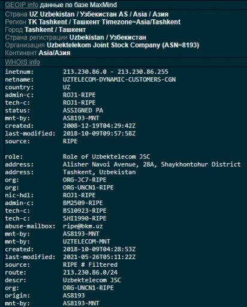The height and width of the screenshot is (307, 247).
Task: Click the status value ASSIGNED PA
Action: tap(83, 110)
